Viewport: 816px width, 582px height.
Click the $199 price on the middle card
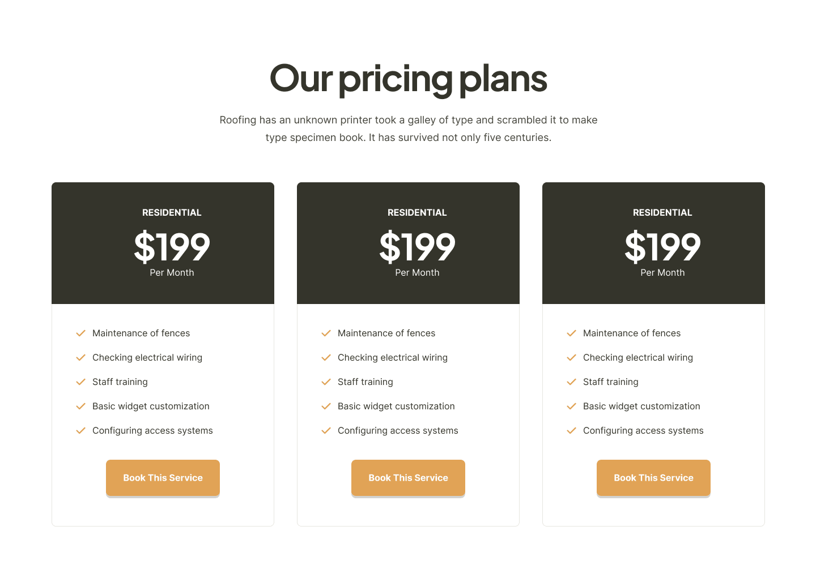[417, 247]
